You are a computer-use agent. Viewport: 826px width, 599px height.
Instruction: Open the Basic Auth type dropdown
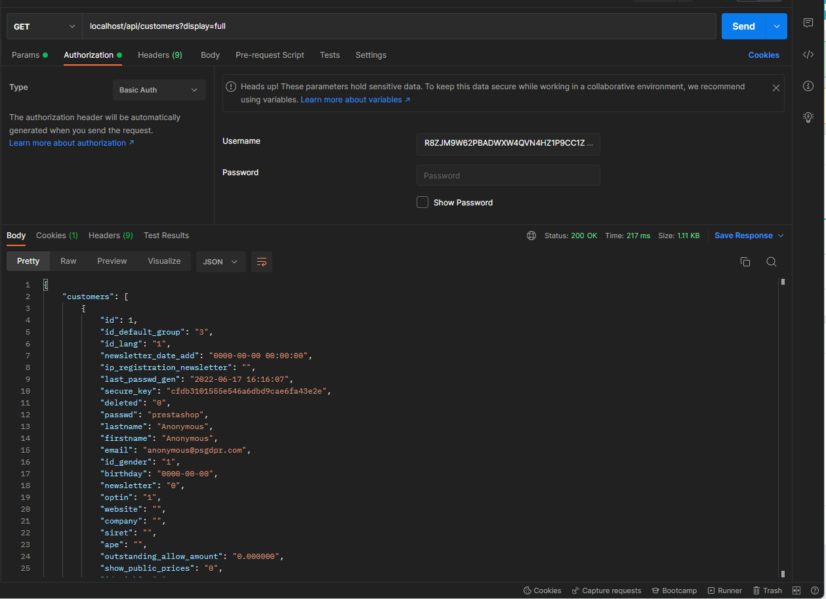pyautogui.click(x=159, y=89)
